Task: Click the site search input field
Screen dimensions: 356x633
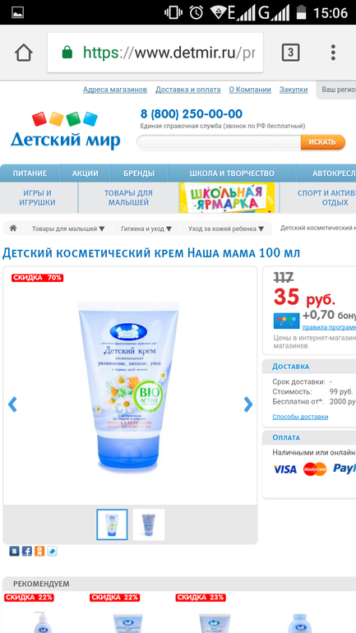Action: 219,142
